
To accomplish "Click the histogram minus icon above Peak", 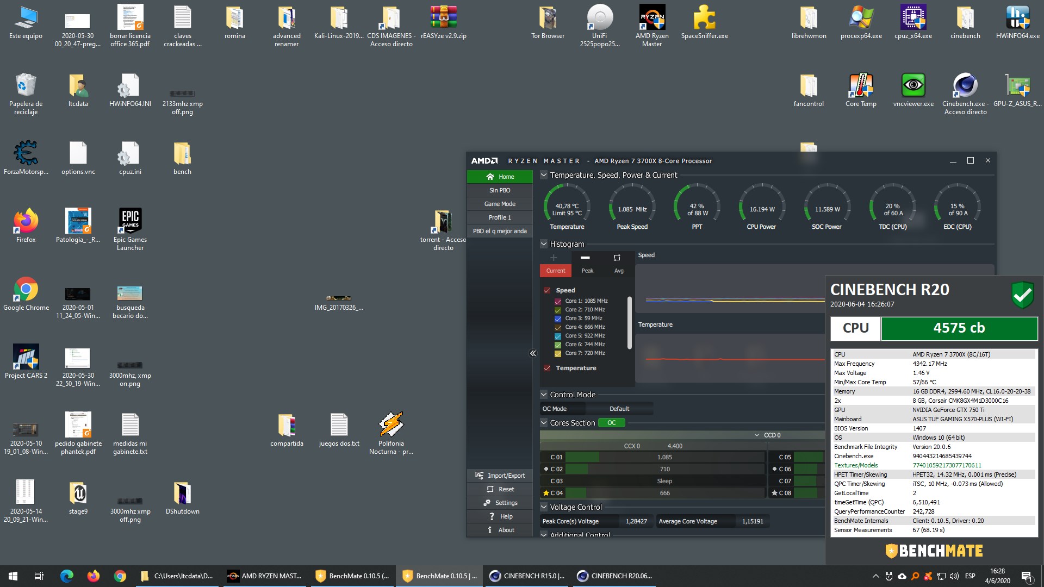I will [585, 258].
